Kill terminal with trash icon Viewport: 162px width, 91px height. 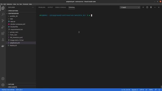[151, 7]
